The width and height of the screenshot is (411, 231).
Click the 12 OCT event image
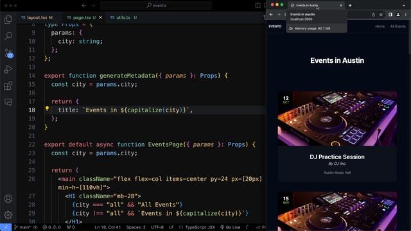337,119
